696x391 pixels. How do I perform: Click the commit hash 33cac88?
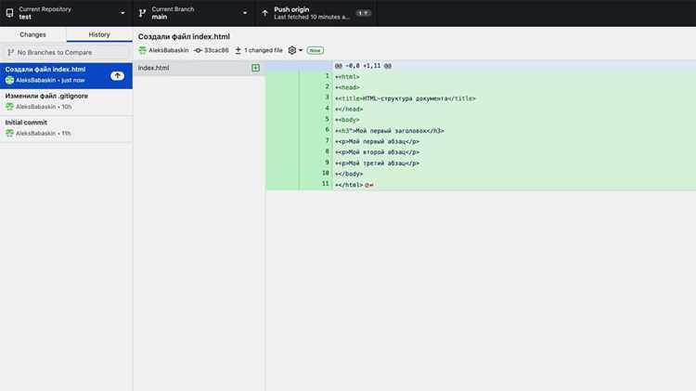[x=216, y=50]
